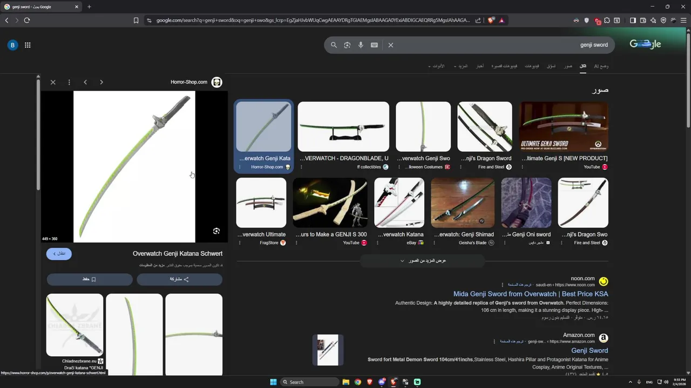691x388 pixels.
Task: Open Brave Shields lion icon
Action: (x=491, y=20)
